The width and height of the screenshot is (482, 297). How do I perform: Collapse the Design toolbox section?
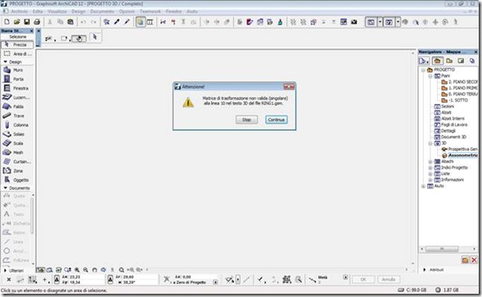pyautogui.click(x=5, y=62)
